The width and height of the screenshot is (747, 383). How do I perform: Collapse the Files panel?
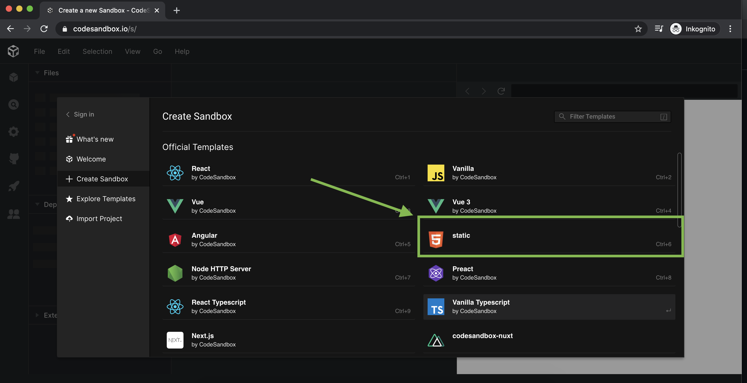pyautogui.click(x=37, y=72)
